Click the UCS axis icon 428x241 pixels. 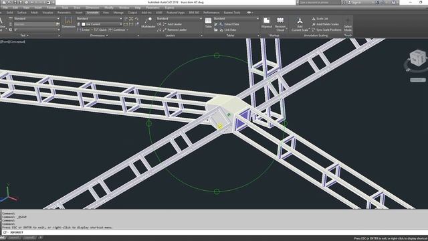point(9,193)
